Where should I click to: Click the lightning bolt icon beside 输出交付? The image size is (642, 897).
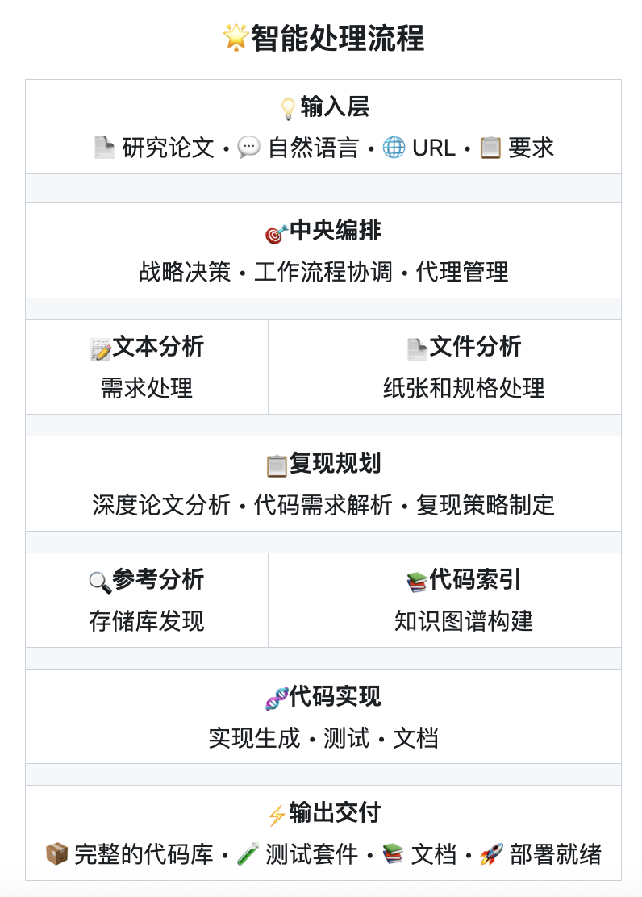277,816
